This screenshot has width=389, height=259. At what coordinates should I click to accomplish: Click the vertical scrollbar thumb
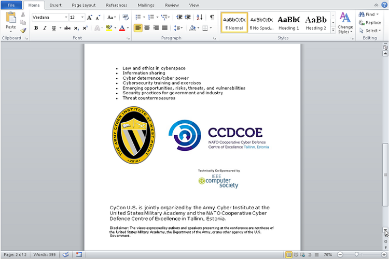(x=385, y=175)
